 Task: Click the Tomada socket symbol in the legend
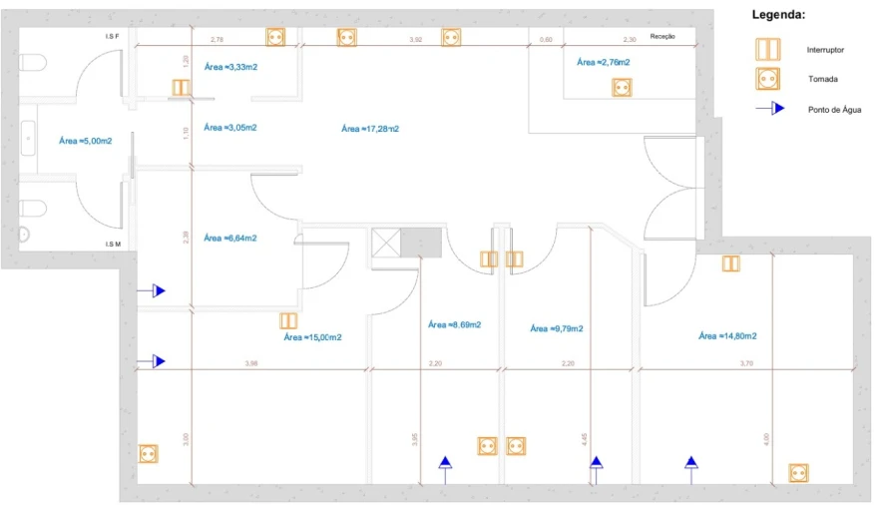point(767,79)
